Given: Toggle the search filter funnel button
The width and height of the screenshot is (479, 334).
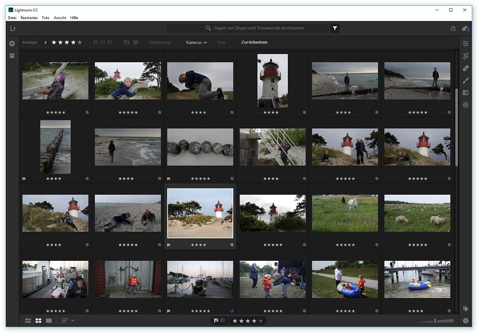Looking at the screenshot, I should (x=335, y=29).
